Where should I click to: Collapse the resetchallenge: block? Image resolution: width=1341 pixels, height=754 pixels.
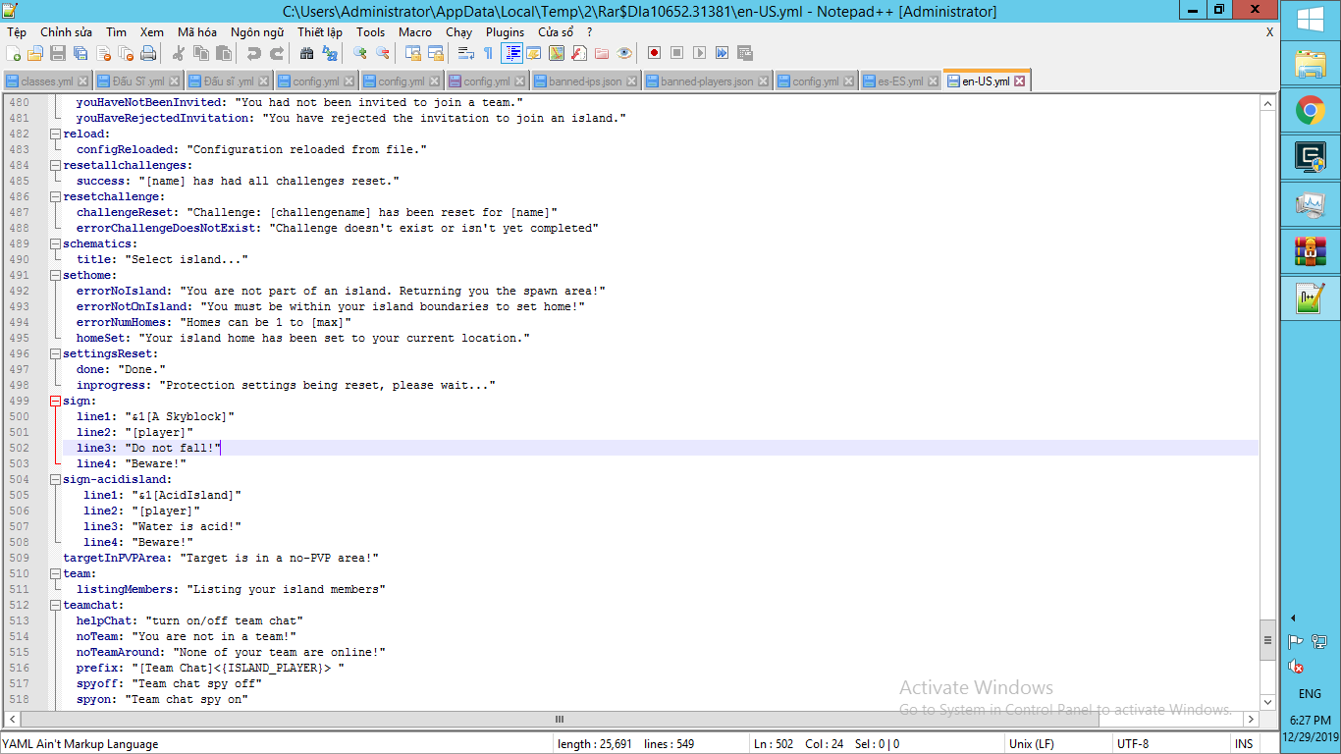pyautogui.click(x=55, y=196)
